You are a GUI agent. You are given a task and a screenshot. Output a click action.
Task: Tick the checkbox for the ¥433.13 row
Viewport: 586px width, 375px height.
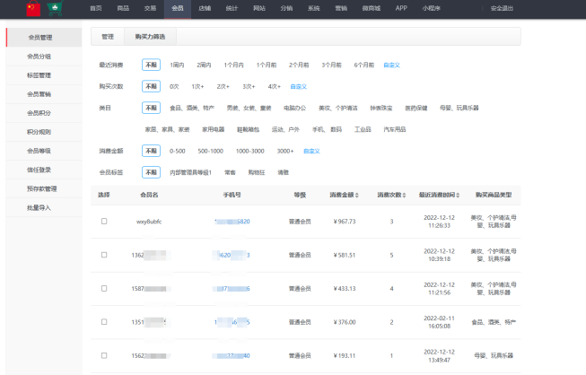pos(104,288)
